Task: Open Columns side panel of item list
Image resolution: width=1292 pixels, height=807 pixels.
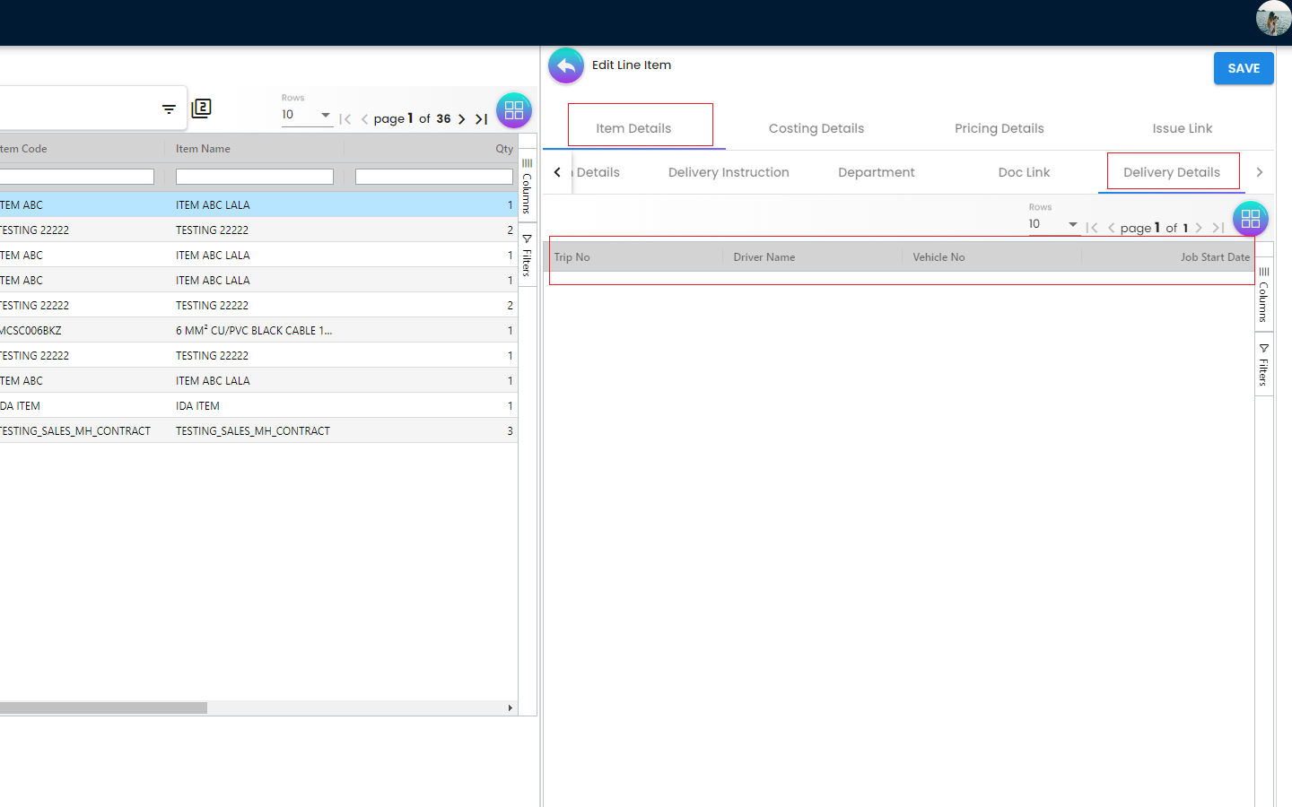Action: 528,187
